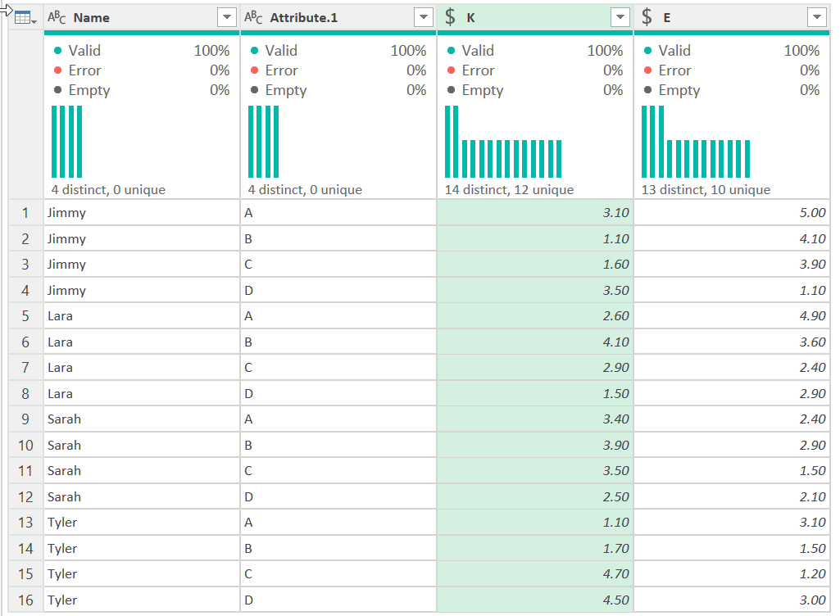The image size is (840, 616).
Task: Click the 4.50 value in column K
Action: [x=534, y=600]
